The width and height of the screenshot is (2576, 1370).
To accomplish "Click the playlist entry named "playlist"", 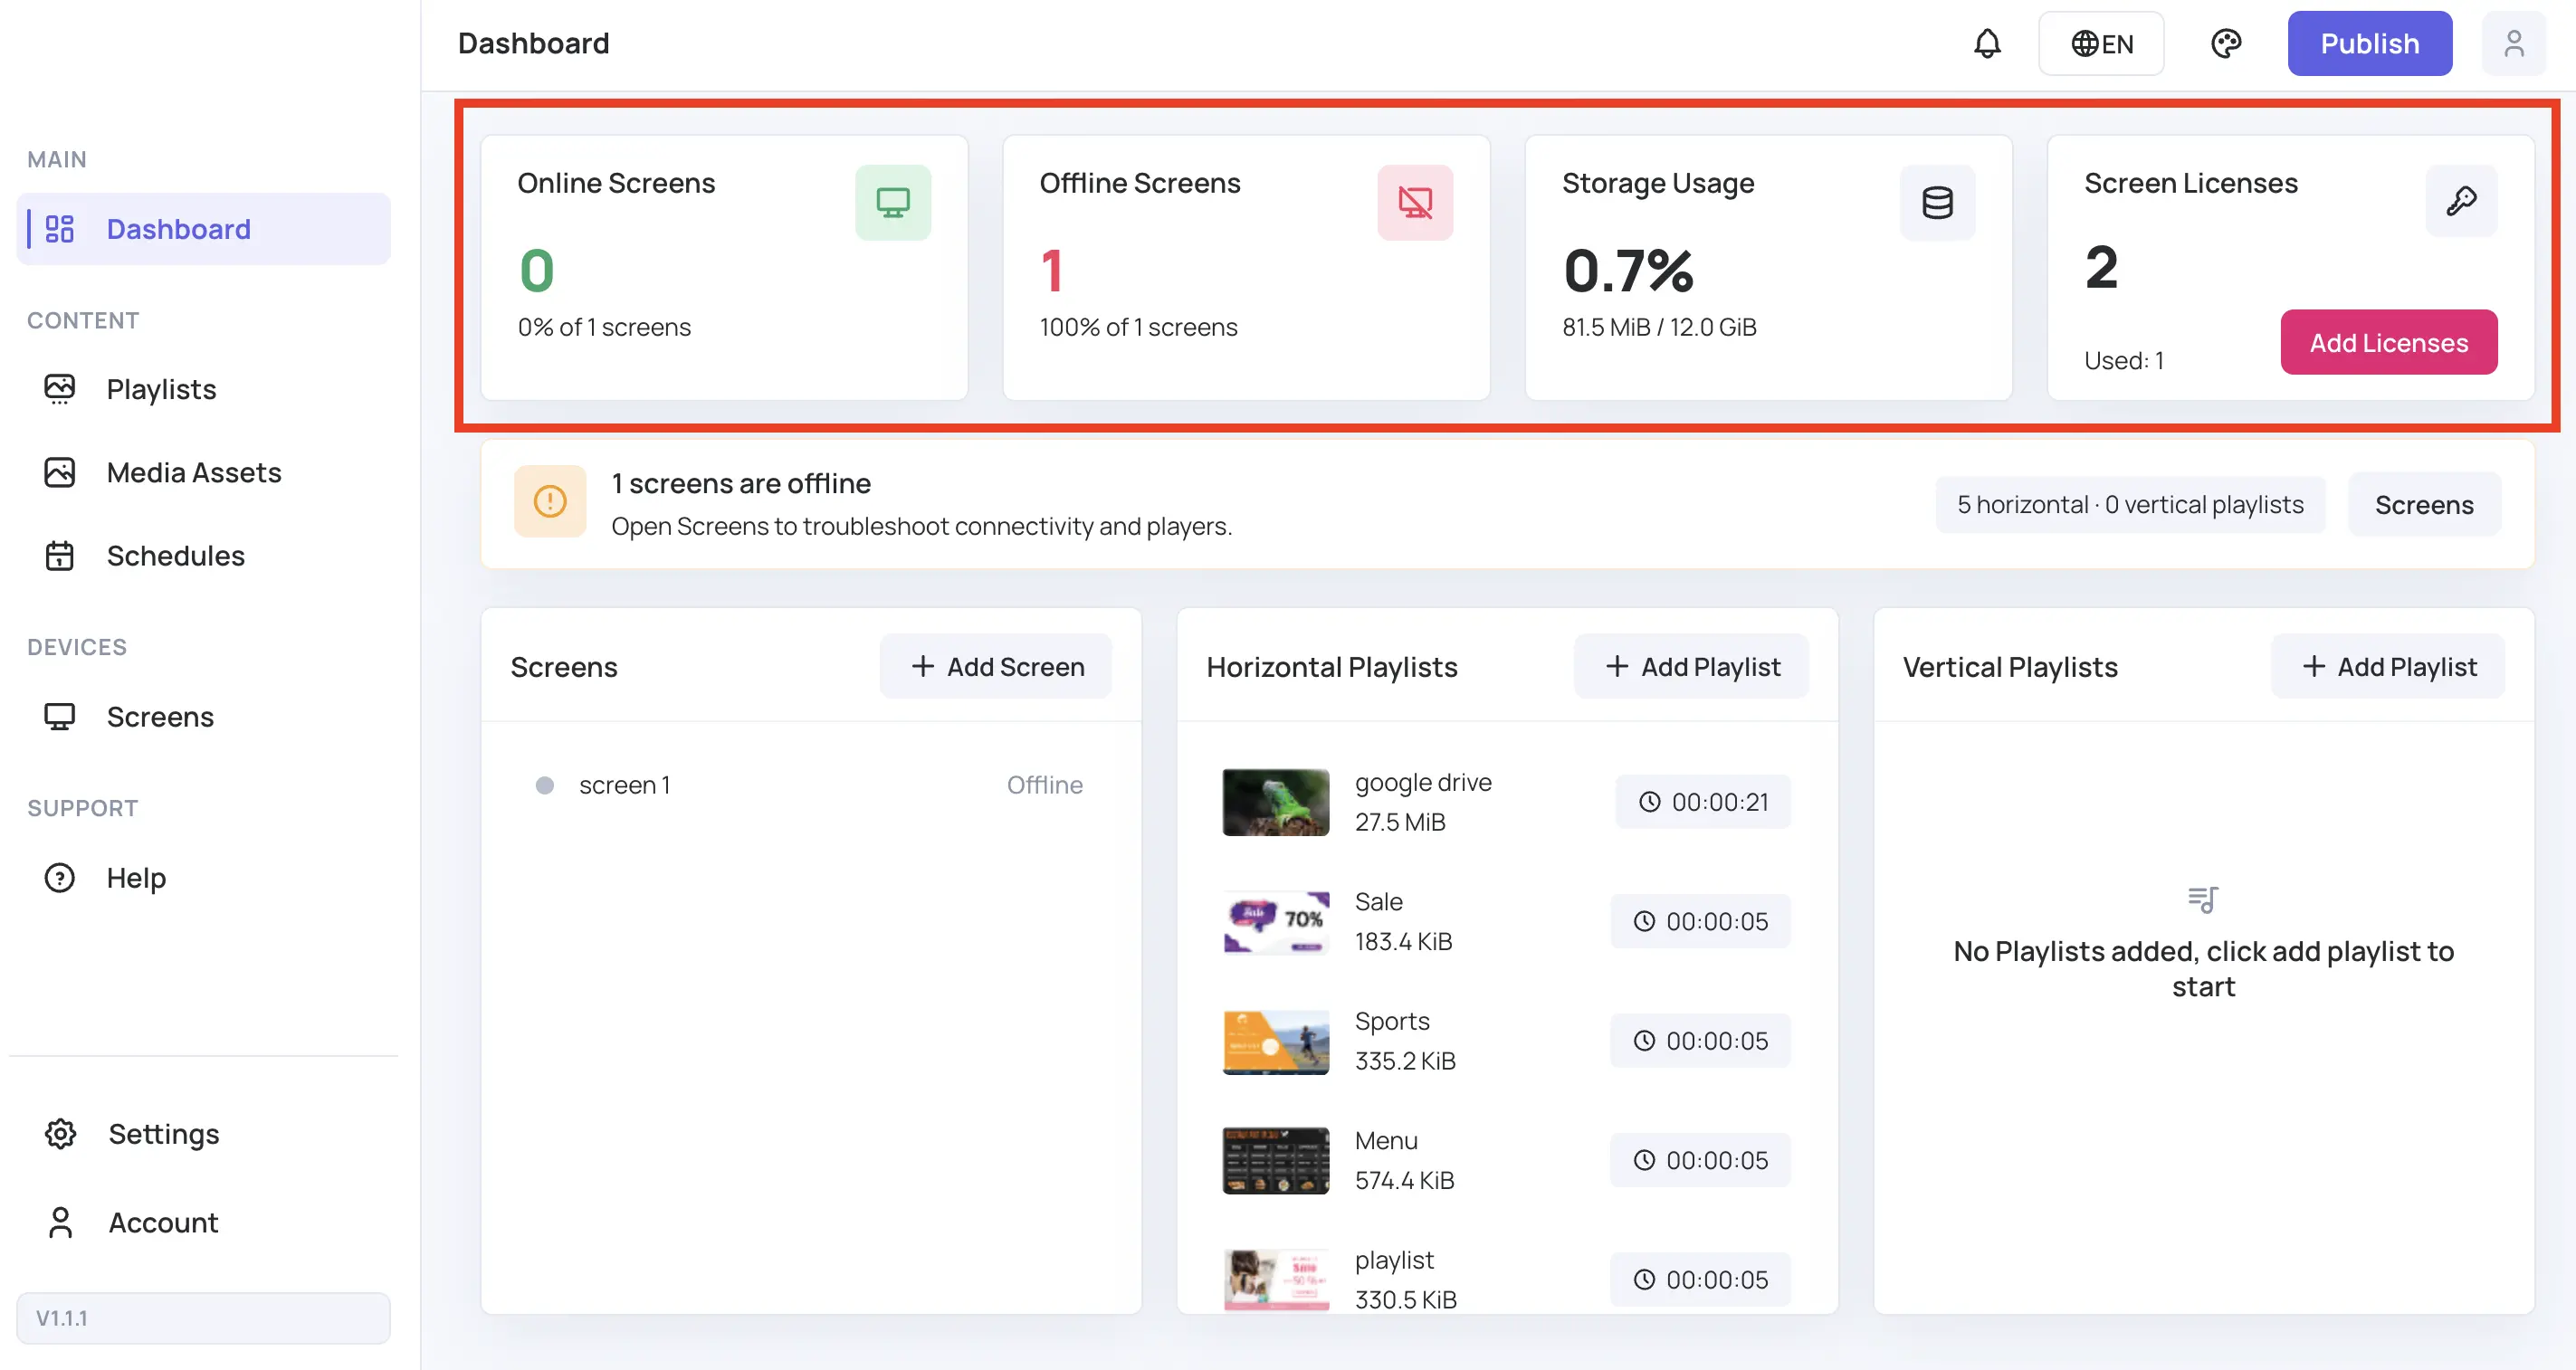I will point(1507,1279).
